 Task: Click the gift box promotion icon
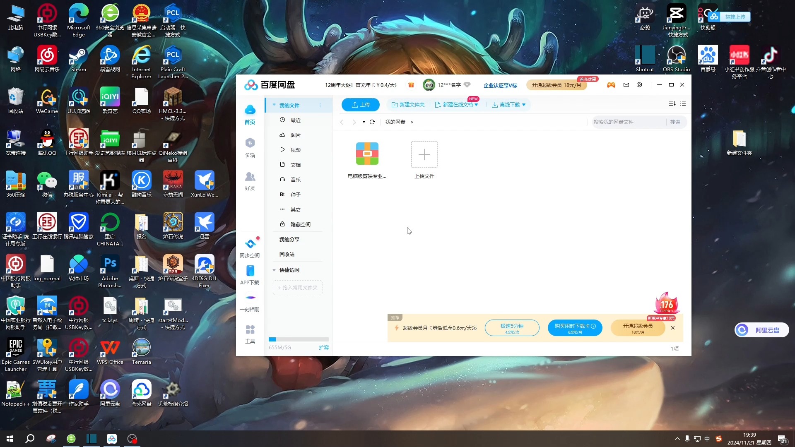411,85
